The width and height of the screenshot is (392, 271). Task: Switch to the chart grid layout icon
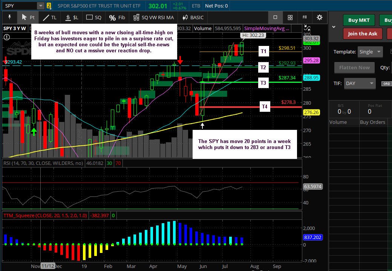point(290,17)
